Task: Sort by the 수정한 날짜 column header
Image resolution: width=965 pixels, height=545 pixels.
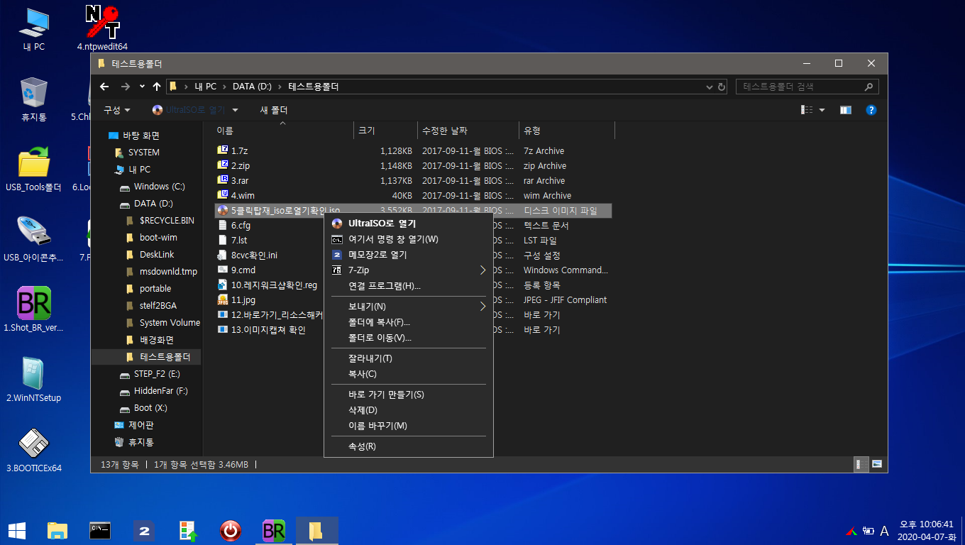Action: [468, 131]
